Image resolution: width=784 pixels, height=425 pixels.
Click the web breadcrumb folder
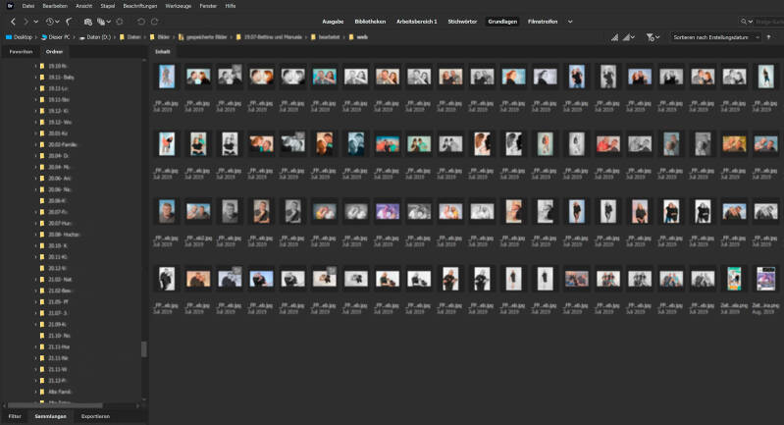(x=358, y=37)
